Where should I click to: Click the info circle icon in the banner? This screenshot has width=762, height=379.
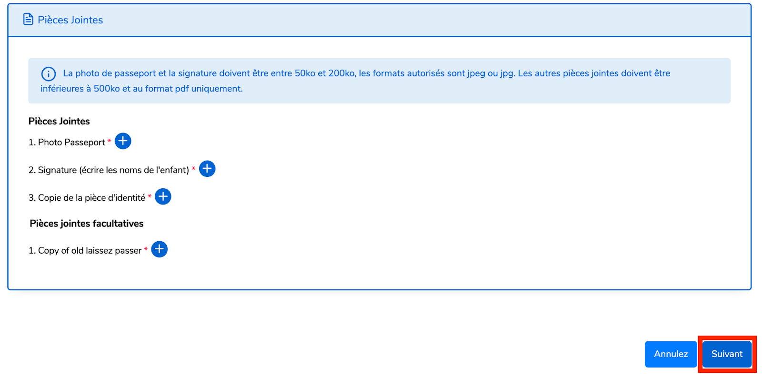(49, 74)
